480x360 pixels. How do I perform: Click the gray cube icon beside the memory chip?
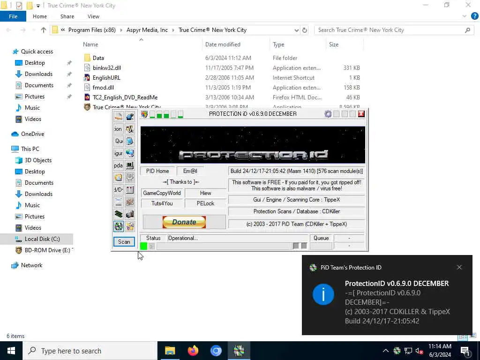(x=130, y=214)
